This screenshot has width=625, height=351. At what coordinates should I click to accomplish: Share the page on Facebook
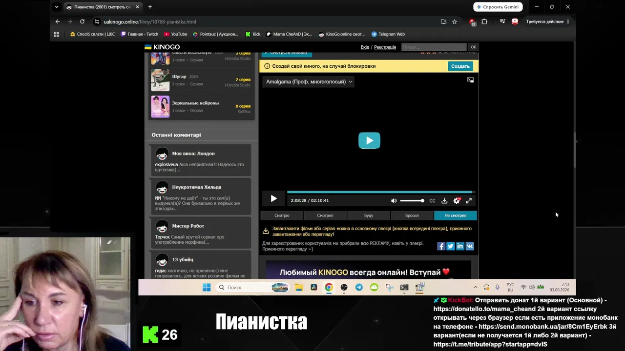click(x=441, y=246)
